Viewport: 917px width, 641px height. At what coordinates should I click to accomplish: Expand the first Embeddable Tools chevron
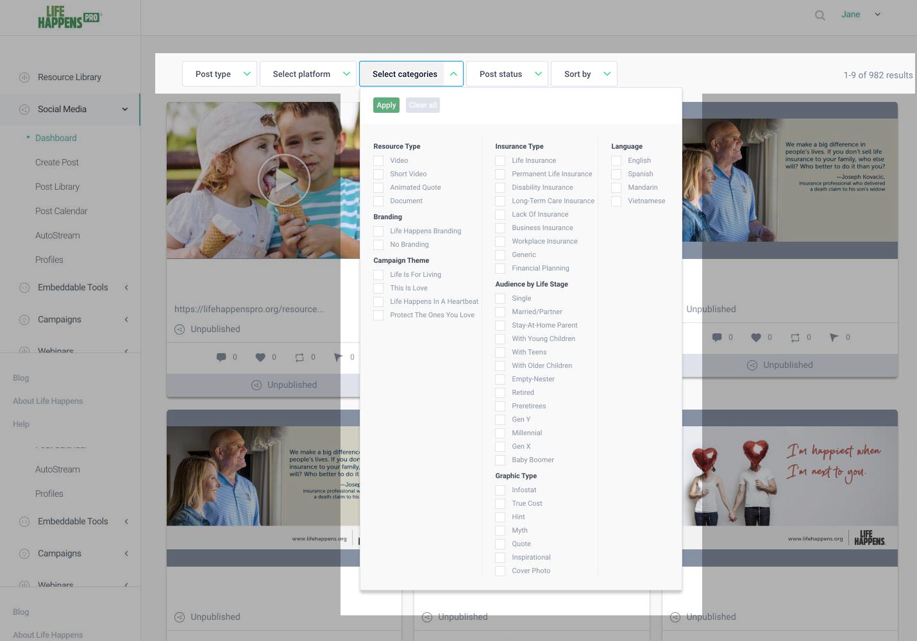pos(126,287)
